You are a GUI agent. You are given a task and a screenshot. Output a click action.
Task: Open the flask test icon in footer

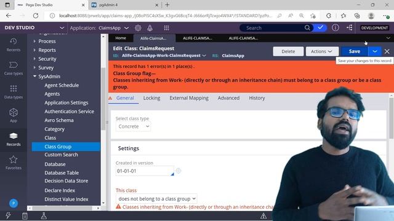coord(44,215)
